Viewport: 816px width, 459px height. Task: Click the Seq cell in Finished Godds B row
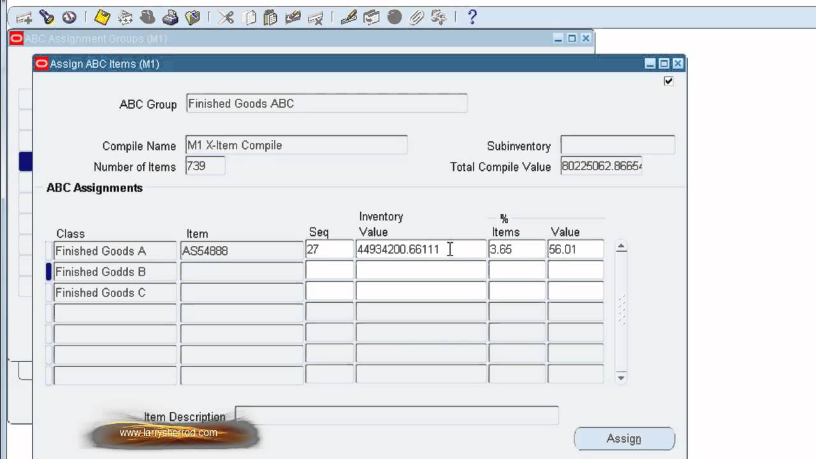pos(330,270)
